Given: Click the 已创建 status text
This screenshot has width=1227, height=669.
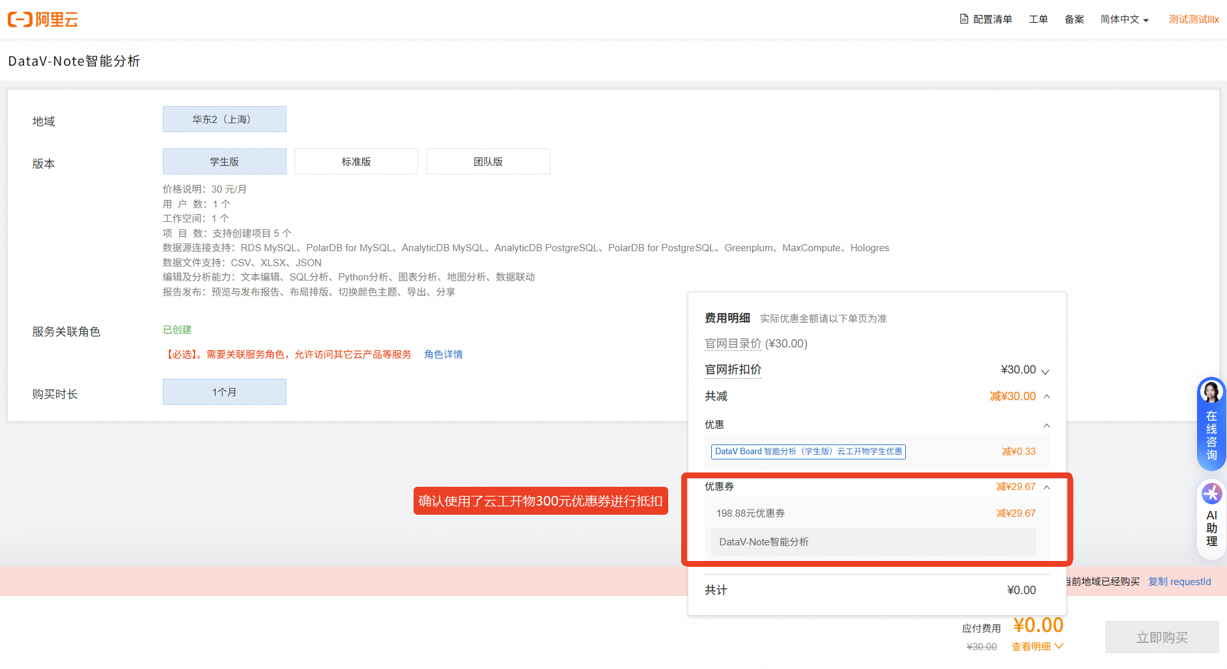Looking at the screenshot, I should click(177, 330).
